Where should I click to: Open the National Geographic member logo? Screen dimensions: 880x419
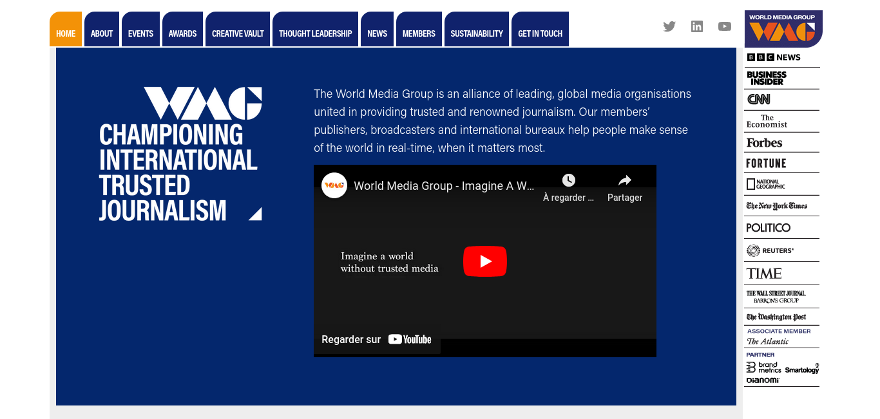tap(765, 184)
